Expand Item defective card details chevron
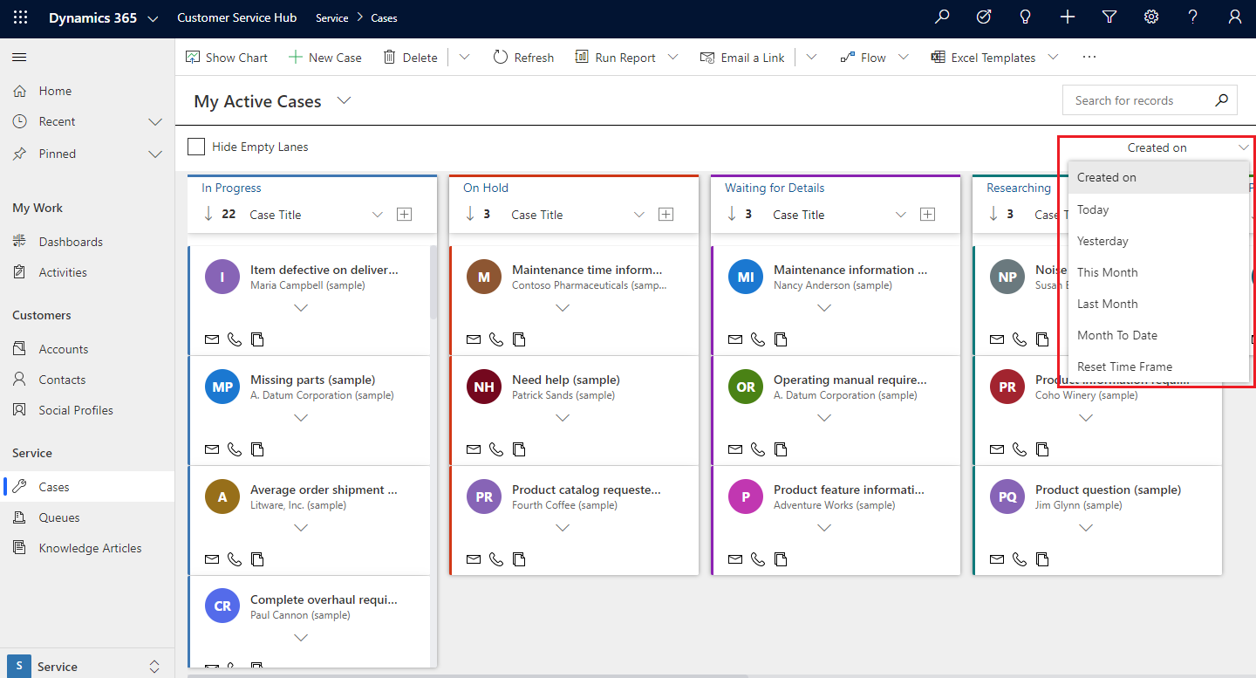Image resolution: width=1256 pixels, height=678 pixels. point(301,308)
